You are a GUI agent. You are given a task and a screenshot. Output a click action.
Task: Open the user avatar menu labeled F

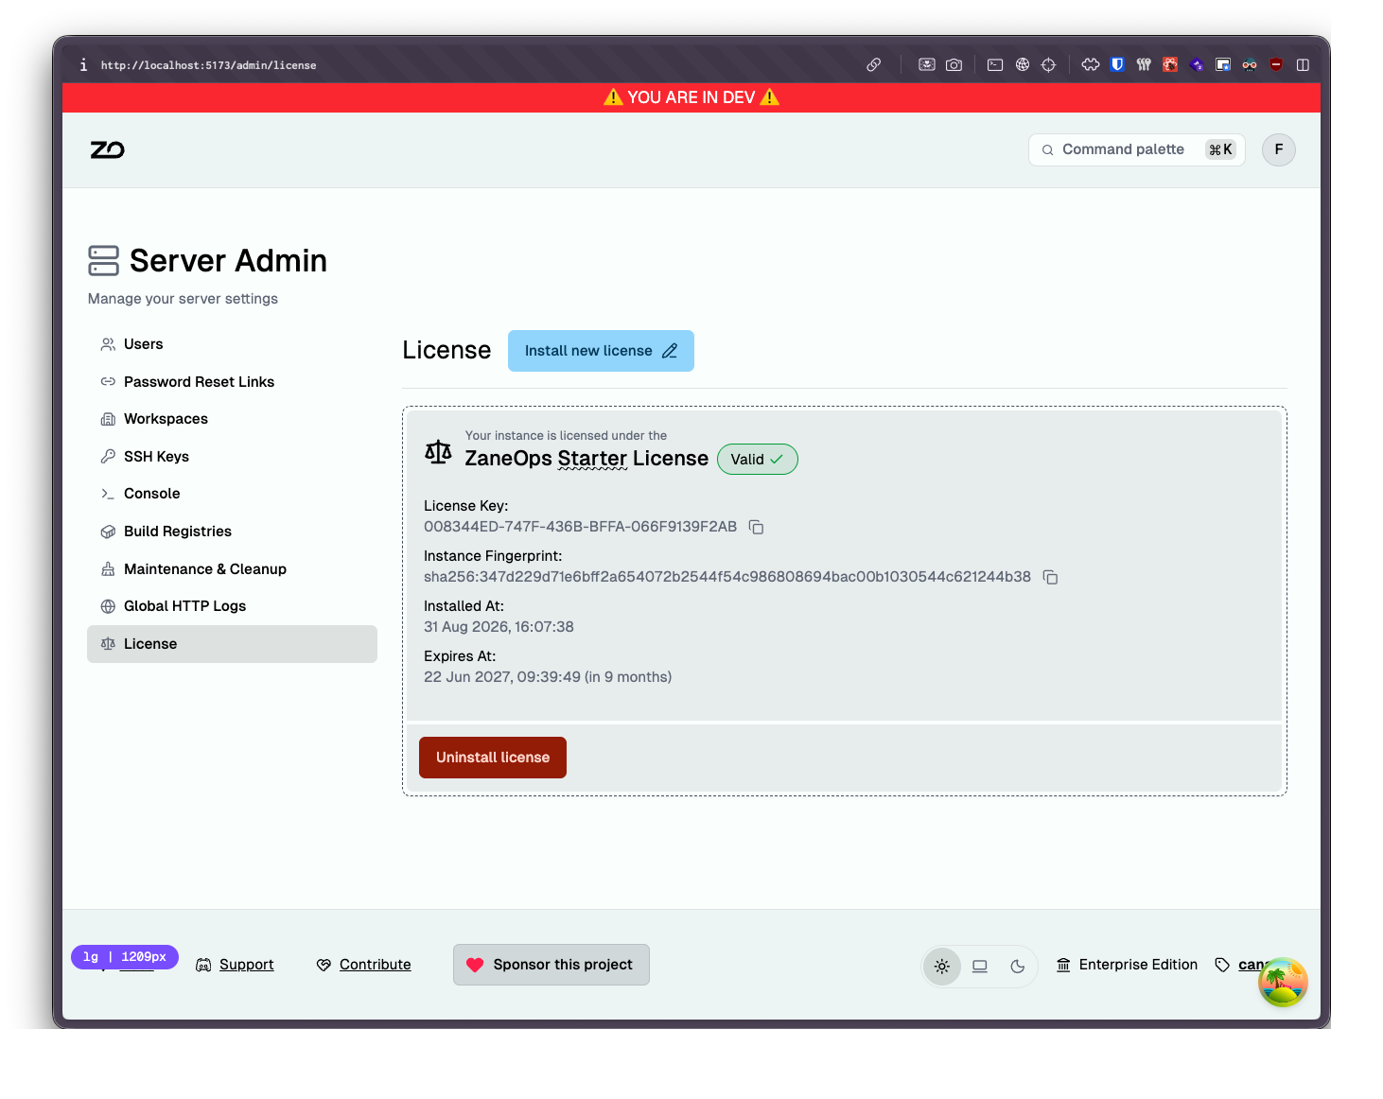(x=1278, y=149)
